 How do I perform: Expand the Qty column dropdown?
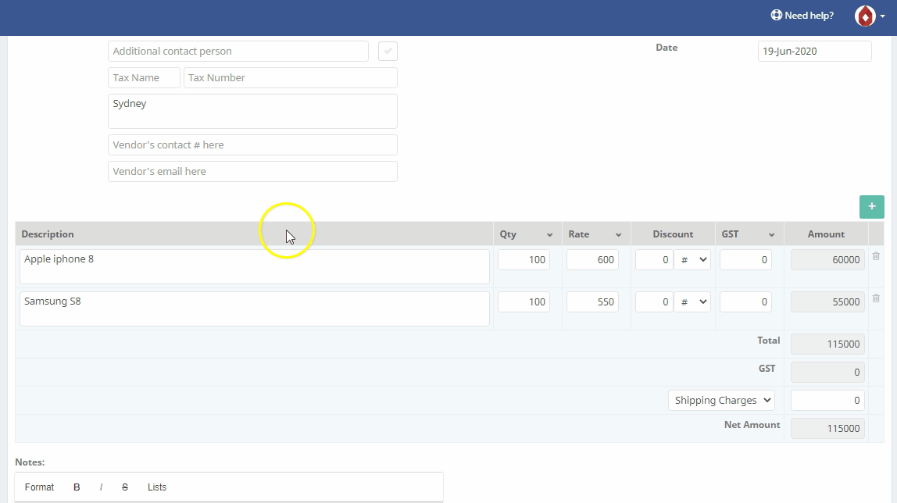click(551, 234)
